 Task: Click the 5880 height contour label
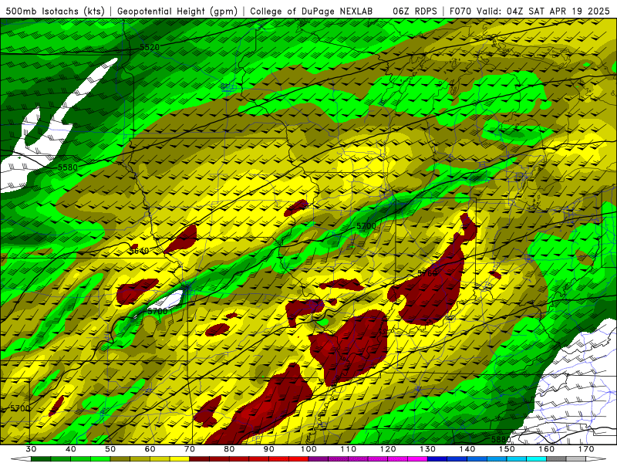click(x=501, y=439)
